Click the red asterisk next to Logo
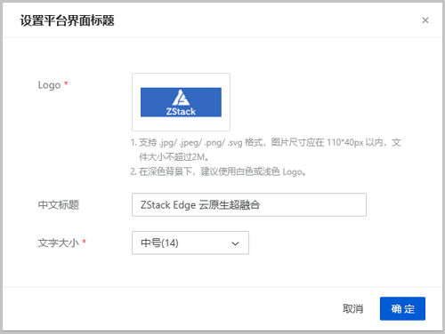The width and height of the screenshot is (445, 334). (x=66, y=83)
